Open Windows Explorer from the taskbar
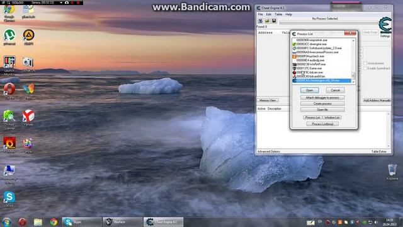This screenshot has height=227, width=403. pyautogui.click(x=38, y=222)
